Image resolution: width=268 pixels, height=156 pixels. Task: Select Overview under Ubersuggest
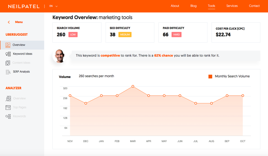pyautogui.click(x=19, y=45)
